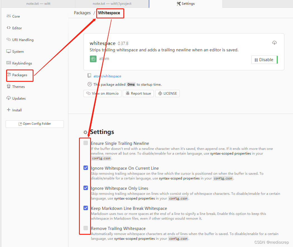
Task: Click the Remove Trailing Whitespace label
Action: coord(118,229)
